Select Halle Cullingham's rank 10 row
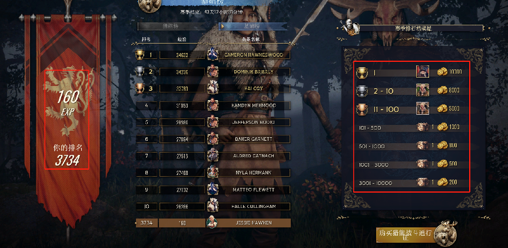508x248 pixels. pyautogui.click(x=213, y=206)
